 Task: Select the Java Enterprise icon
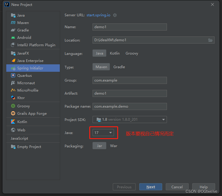tap(13, 61)
